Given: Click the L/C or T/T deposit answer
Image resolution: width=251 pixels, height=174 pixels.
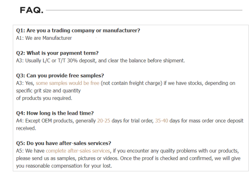Looking at the screenshot, I should tap(101, 61).
